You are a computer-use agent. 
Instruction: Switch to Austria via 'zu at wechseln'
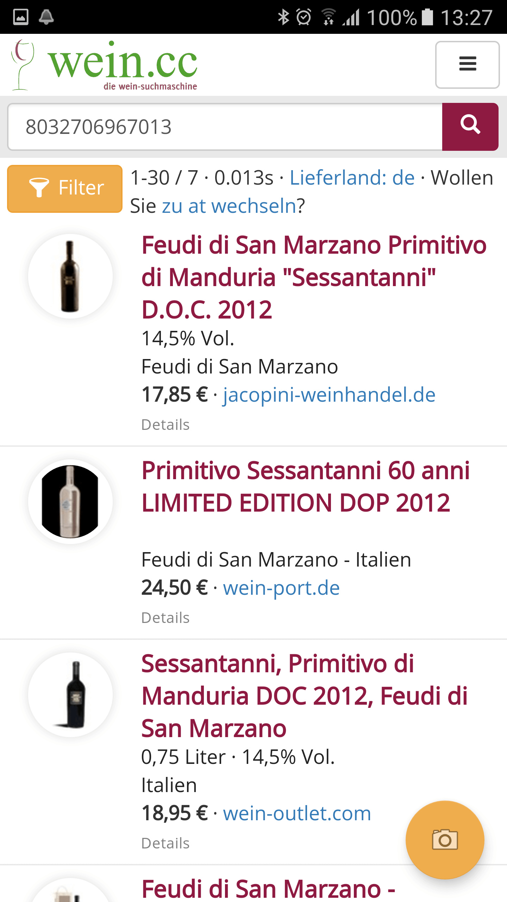[x=229, y=206]
